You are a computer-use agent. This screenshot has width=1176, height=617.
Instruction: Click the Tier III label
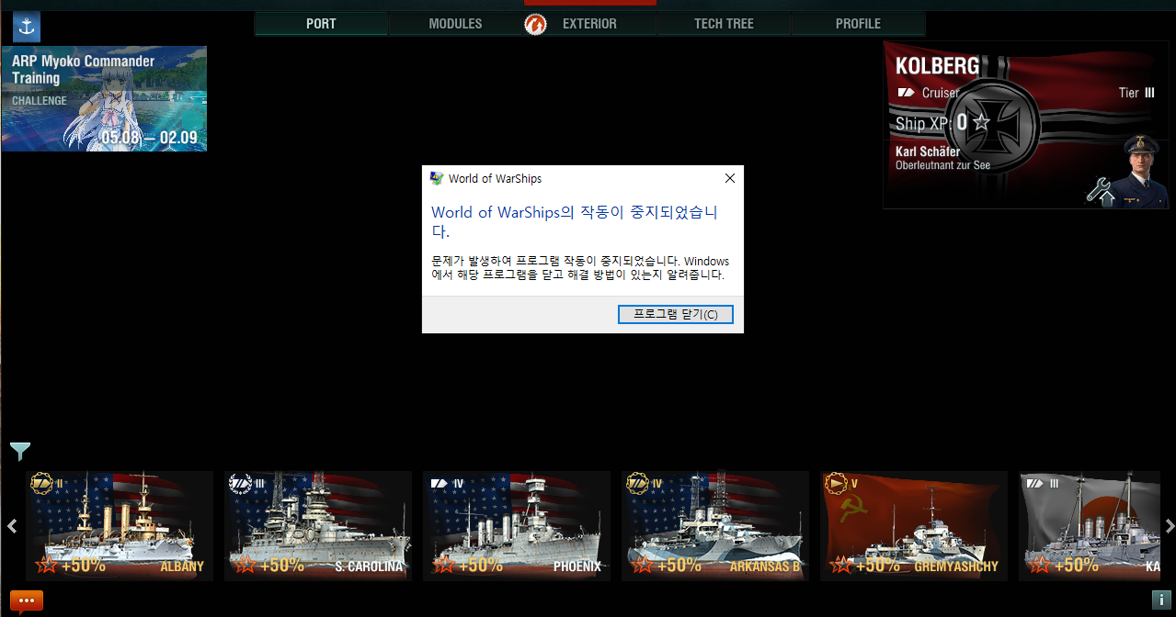pyautogui.click(x=1136, y=93)
